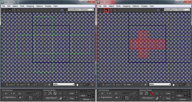Select Vertex sub-object mode in left window

[x=45, y=93]
